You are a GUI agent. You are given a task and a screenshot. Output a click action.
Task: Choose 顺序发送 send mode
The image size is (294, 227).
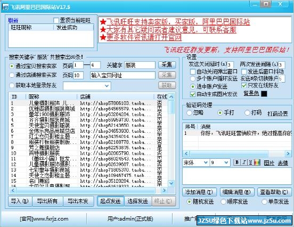pos(223,201)
